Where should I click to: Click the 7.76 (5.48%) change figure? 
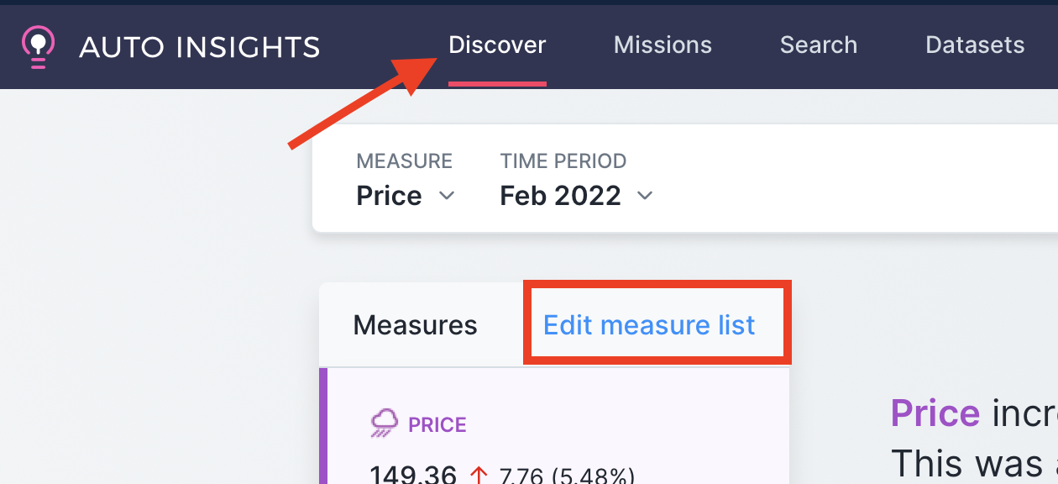[566, 476]
